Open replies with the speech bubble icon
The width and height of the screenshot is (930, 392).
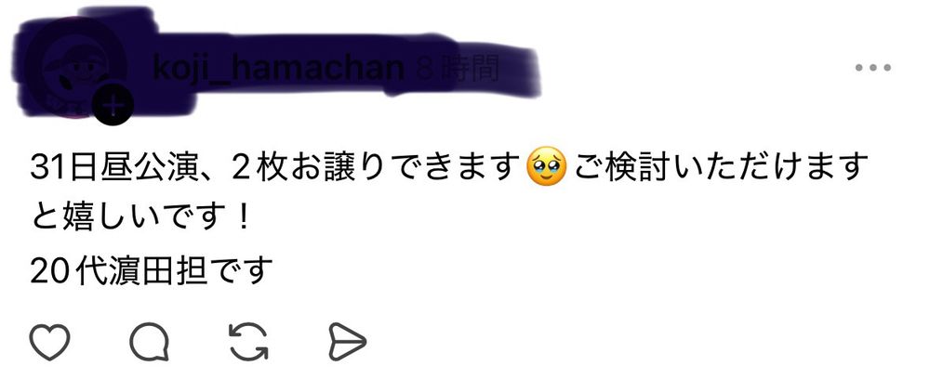click(150, 342)
